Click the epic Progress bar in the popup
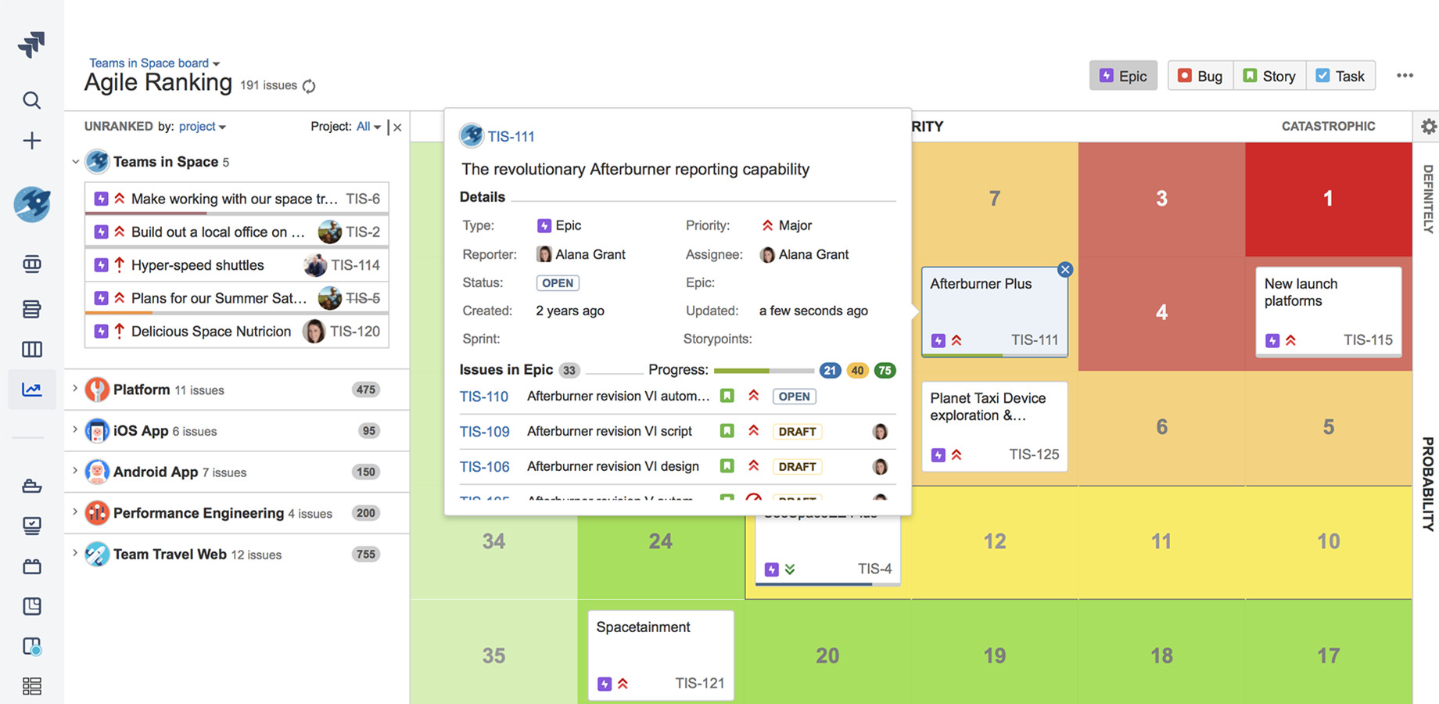 tap(765, 370)
